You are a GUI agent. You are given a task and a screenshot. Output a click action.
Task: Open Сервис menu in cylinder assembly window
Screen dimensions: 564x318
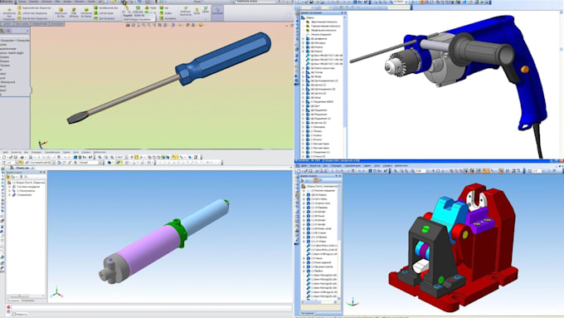pyautogui.click(x=66, y=152)
